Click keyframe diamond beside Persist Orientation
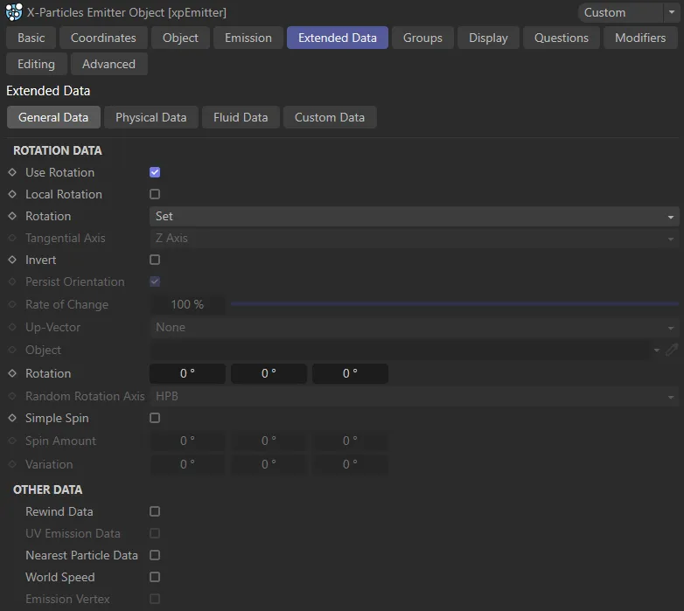This screenshot has width=684, height=611. coord(12,281)
